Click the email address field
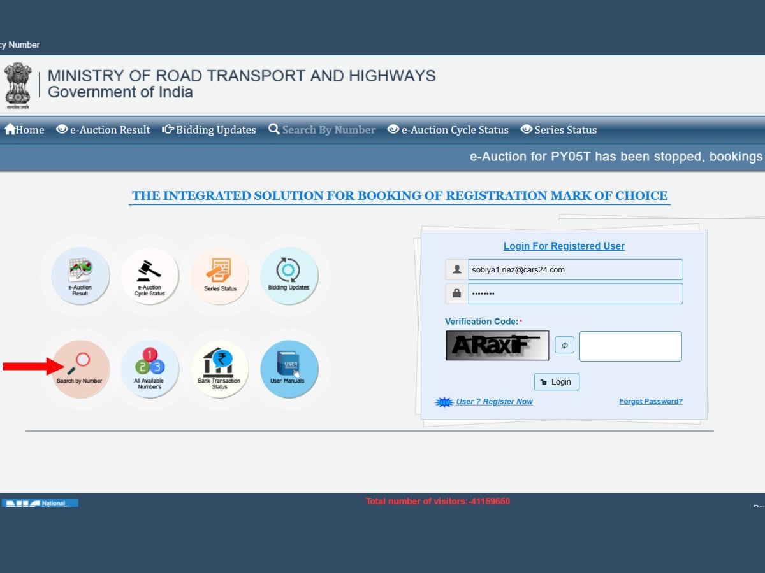 click(x=575, y=270)
